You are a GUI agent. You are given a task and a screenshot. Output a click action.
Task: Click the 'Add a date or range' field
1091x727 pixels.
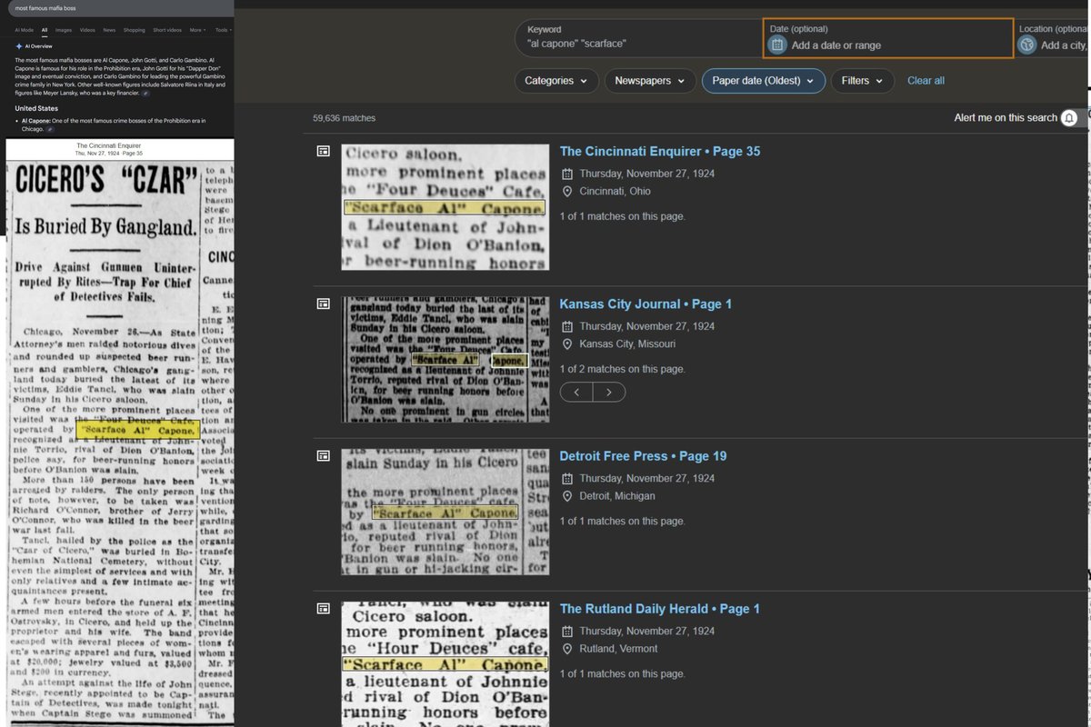pyautogui.click(x=886, y=38)
